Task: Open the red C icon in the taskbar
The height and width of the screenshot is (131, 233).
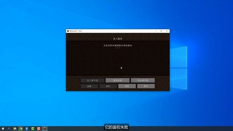Action: click(x=39, y=128)
